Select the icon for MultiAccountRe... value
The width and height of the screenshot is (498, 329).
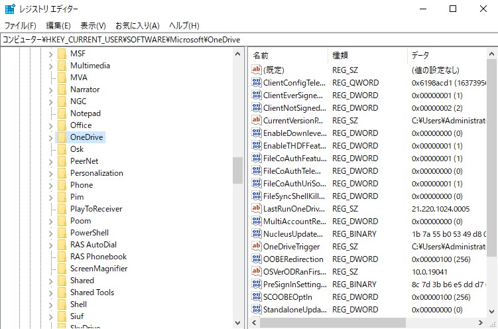257,221
